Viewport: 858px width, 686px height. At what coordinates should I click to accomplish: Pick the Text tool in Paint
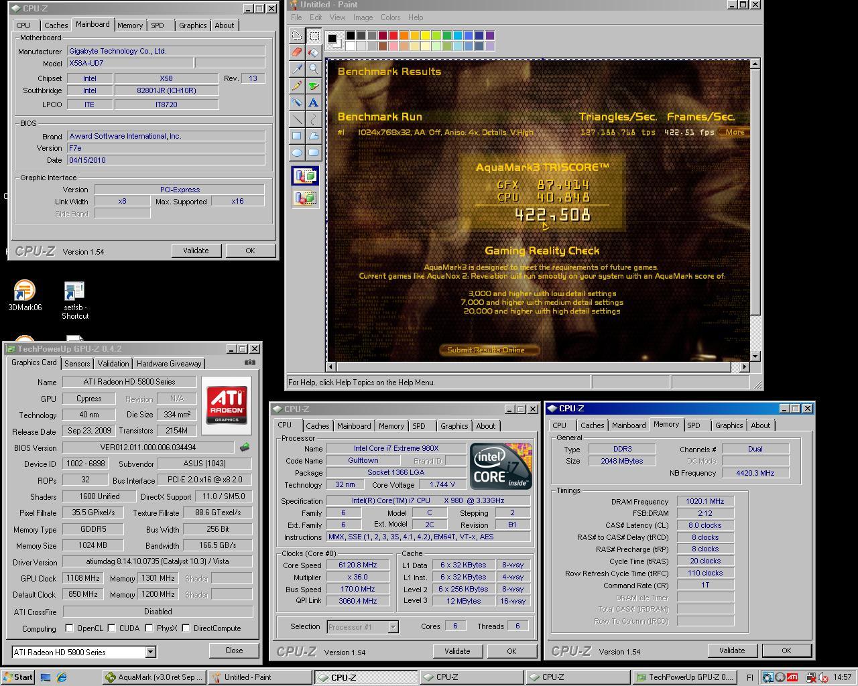coord(314,102)
